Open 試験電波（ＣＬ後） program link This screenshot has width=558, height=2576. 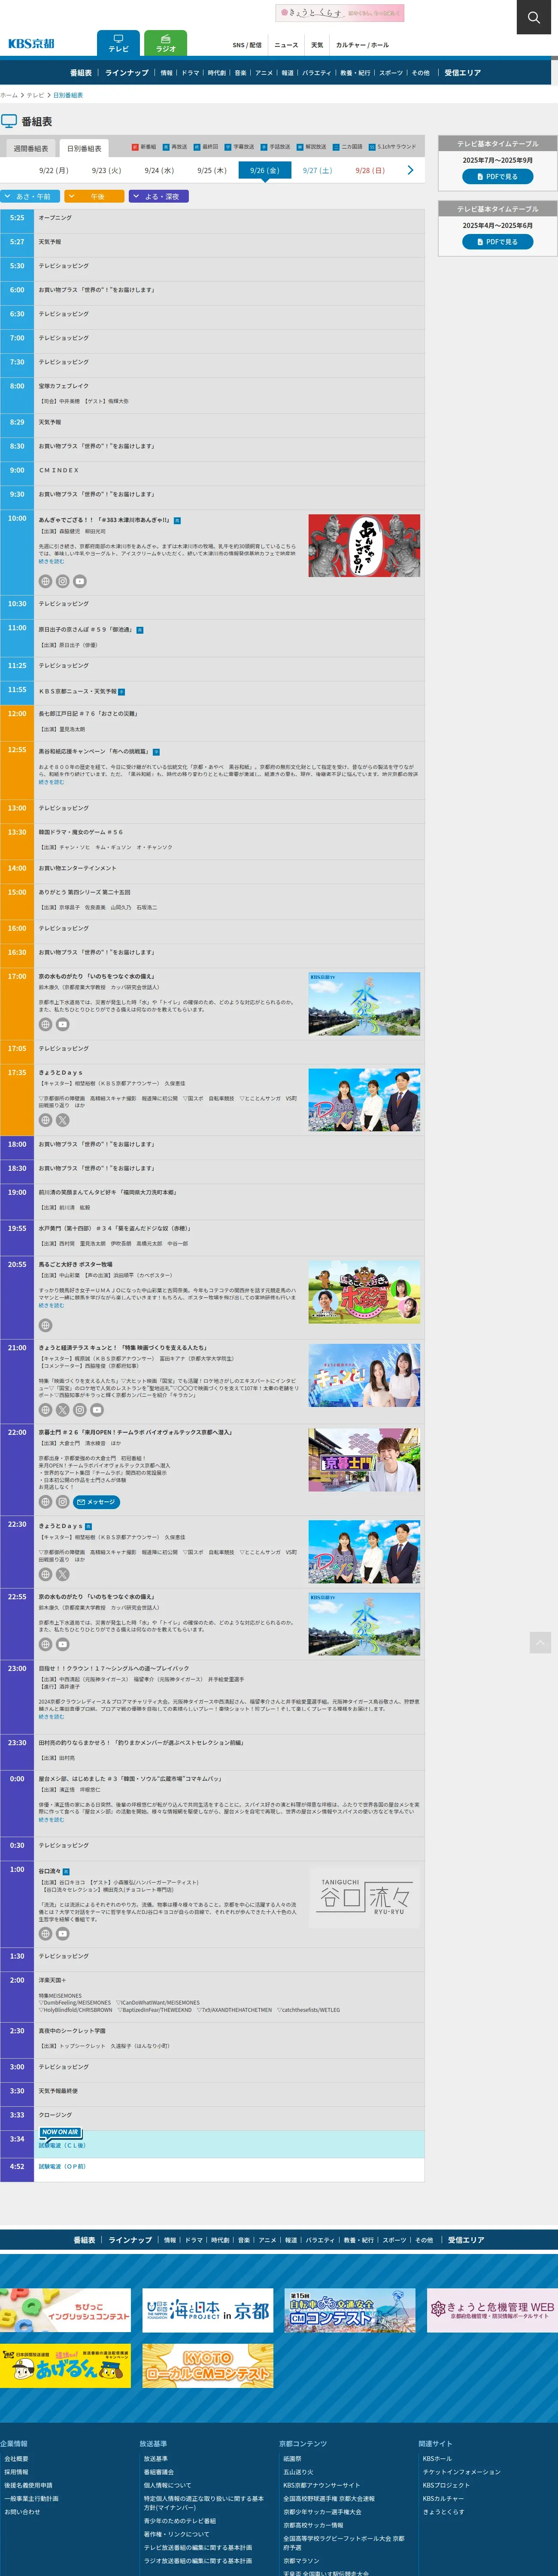[x=62, y=2145]
